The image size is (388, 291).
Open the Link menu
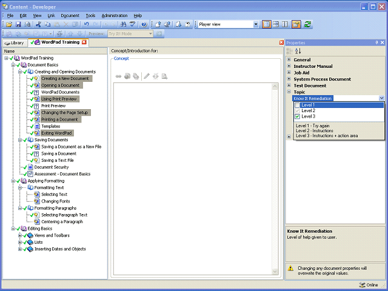coord(51,16)
